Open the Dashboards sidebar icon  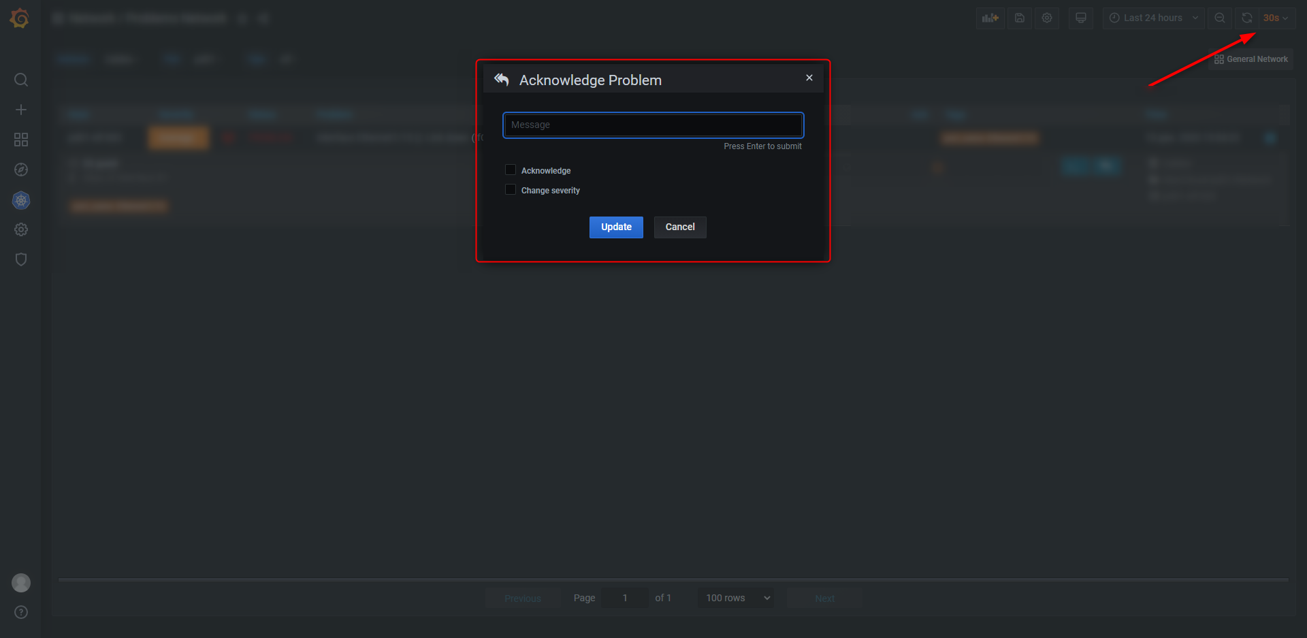tap(21, 140)
